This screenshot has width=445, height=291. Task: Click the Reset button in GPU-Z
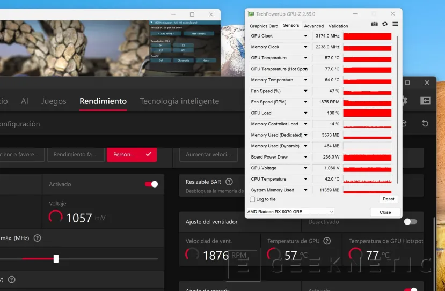[x=388, y=199]
